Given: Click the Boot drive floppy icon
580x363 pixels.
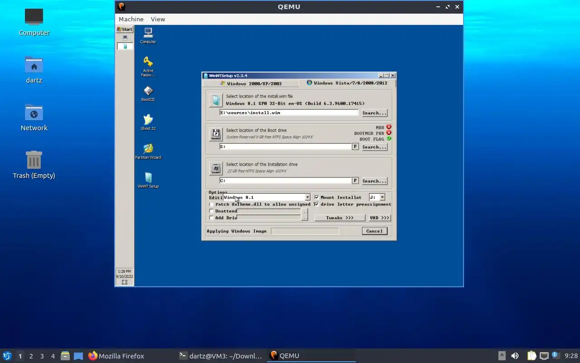Looking at the screenshot, I should (216, 134).
